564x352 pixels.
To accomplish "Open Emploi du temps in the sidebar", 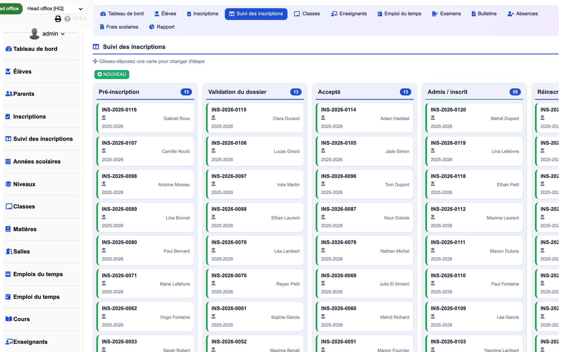I will coord(36,297).
